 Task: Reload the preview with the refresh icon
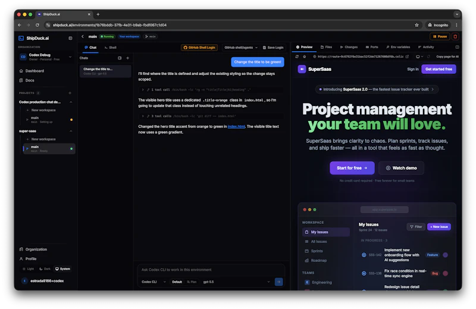pyautogui.click(x=297, y=57)
